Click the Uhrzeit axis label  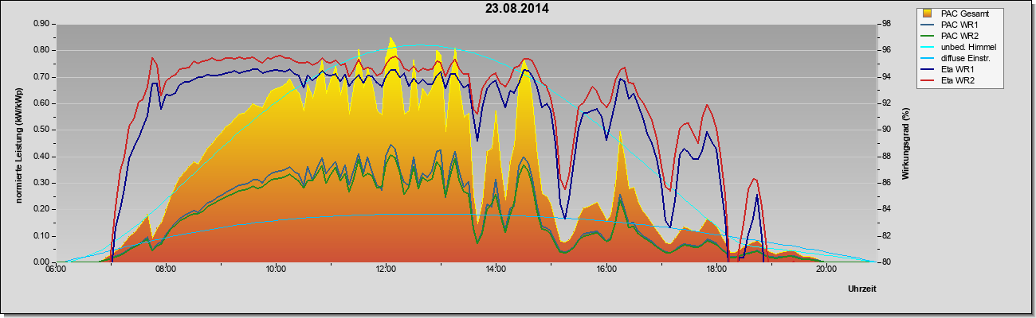point(862,290)
